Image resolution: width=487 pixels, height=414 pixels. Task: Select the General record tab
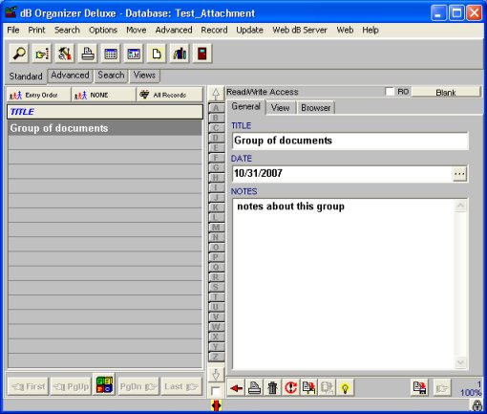[245, 106]
